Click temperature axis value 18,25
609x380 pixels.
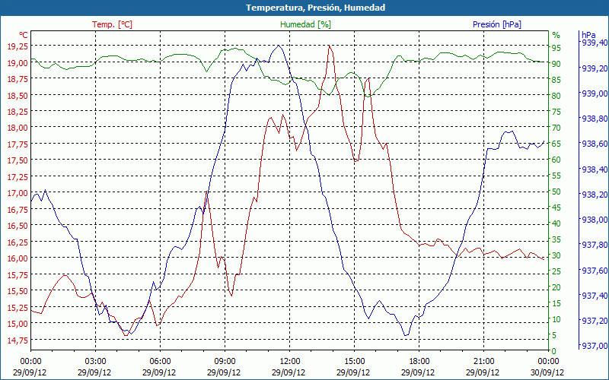pos(18,111)
